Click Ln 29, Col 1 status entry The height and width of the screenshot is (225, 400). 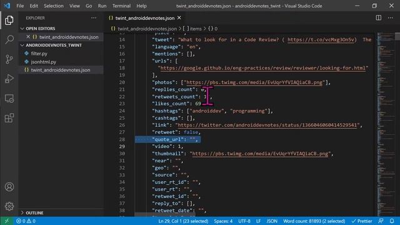[183, 221]
